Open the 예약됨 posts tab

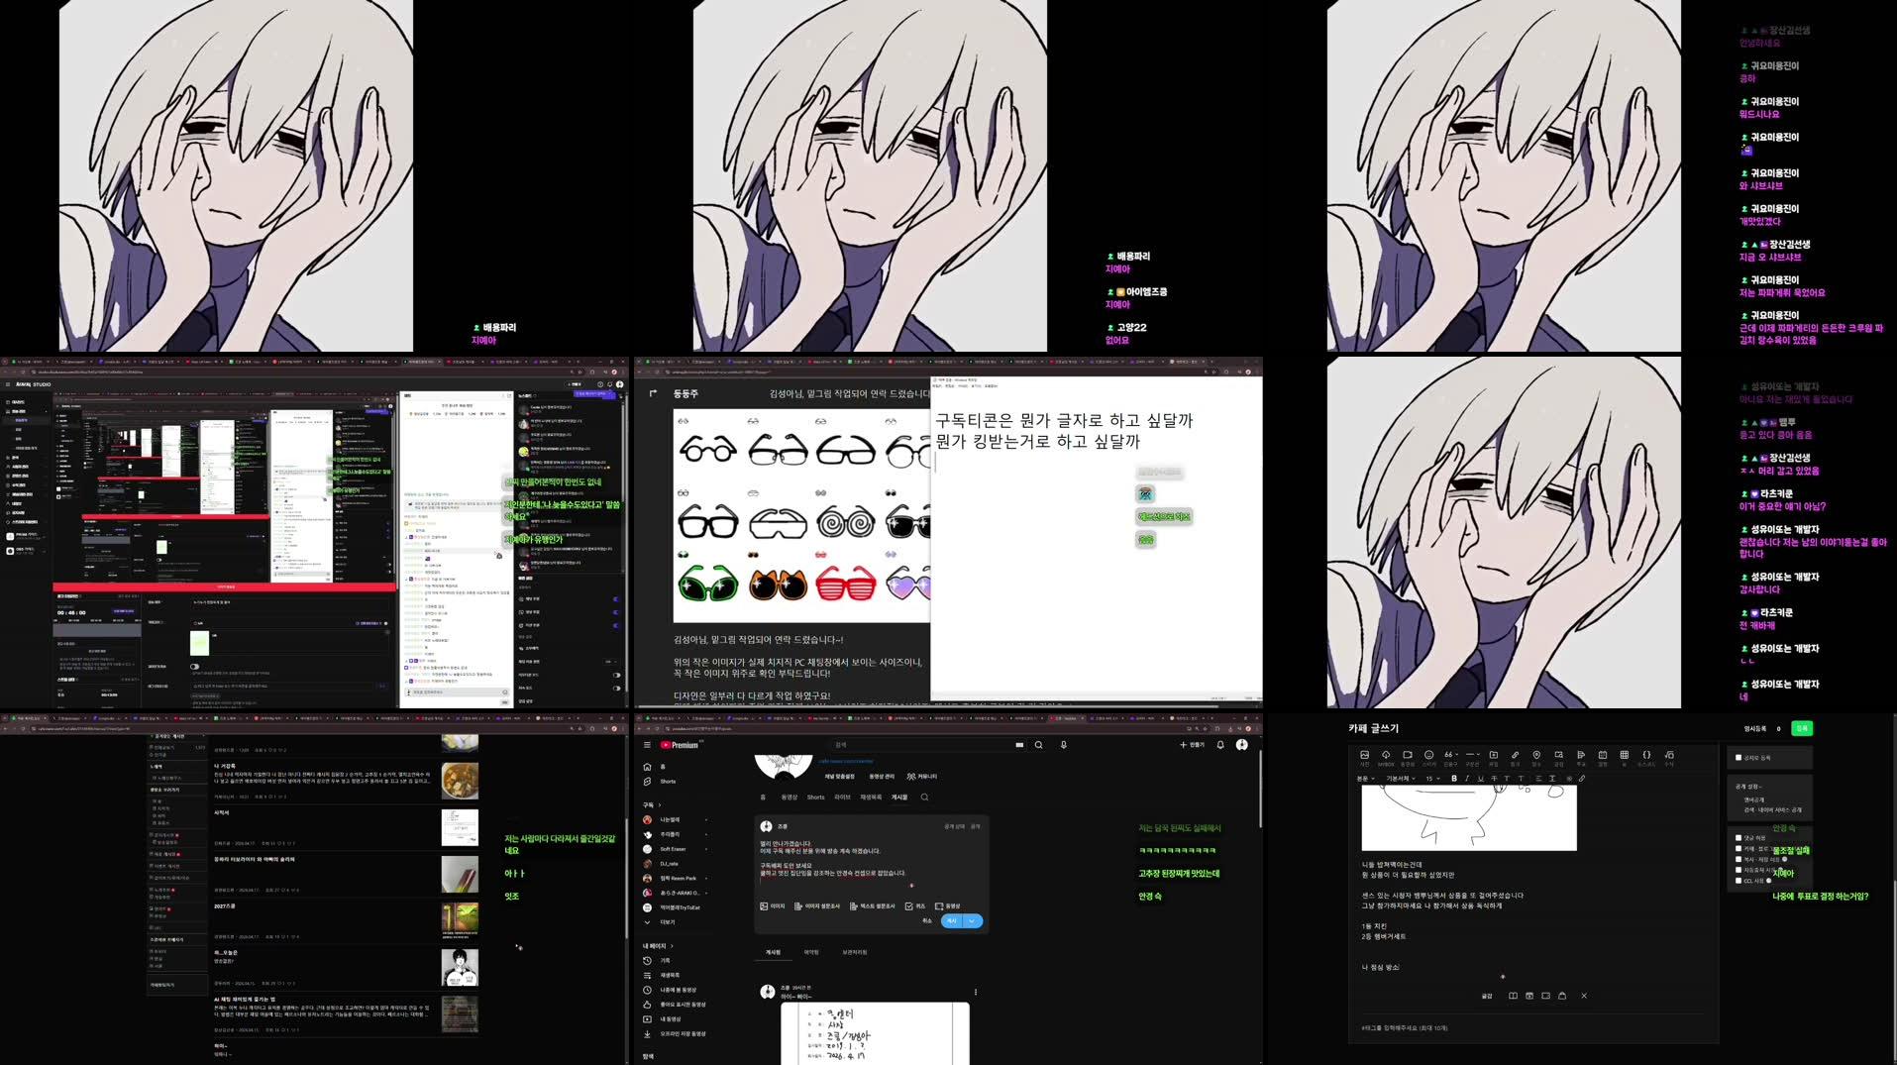811,952
